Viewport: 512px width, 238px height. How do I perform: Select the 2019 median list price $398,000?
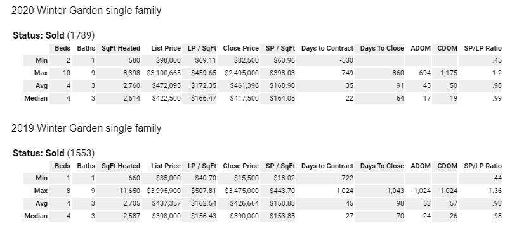166,216
